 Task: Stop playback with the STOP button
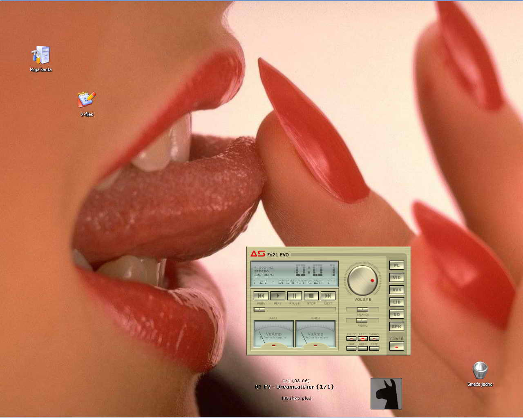[x=311, y=296]
